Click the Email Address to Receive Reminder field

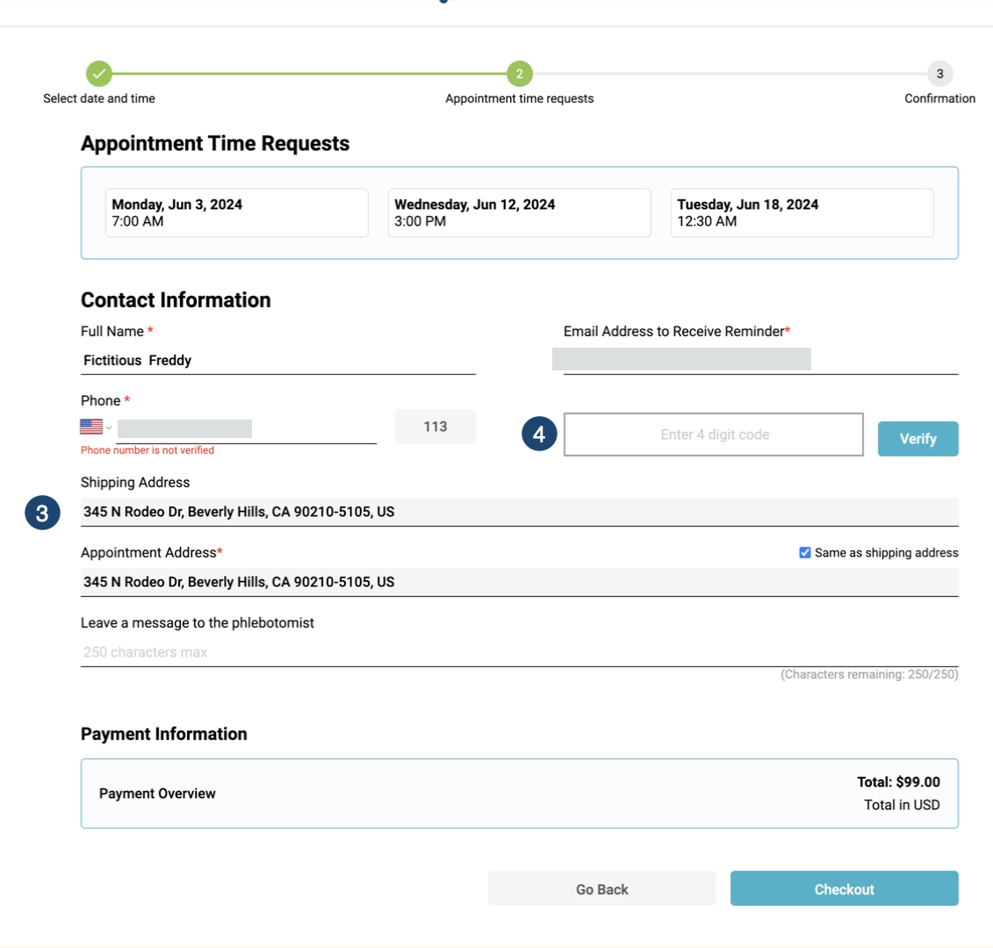point(760,360)
